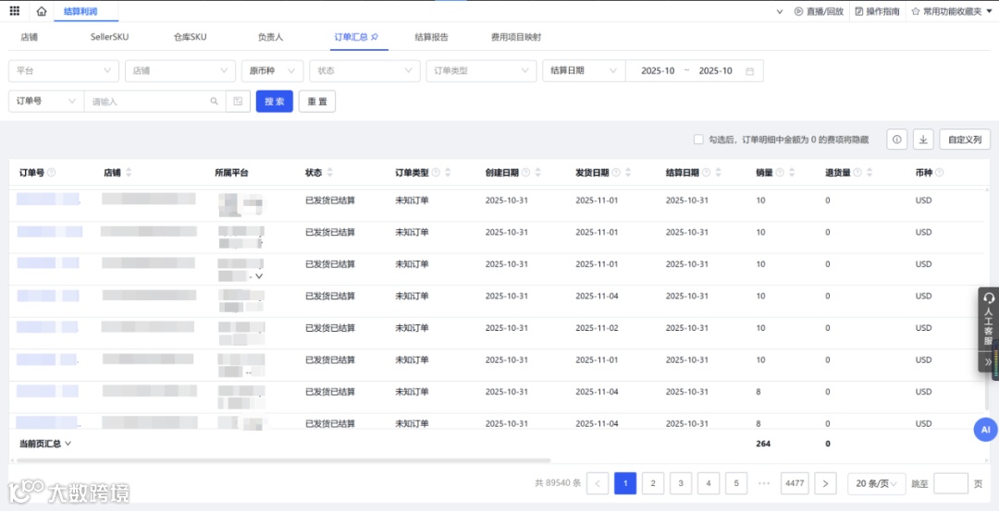999x511 pixels.
Task: Switch to the SellerSKU tab
Action: (109, 37)
